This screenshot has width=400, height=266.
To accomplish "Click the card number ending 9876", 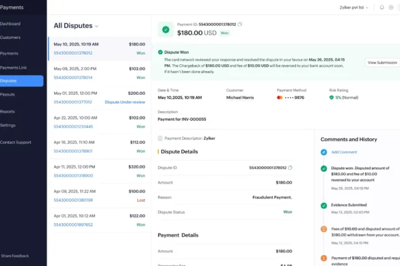I will 295,98.
